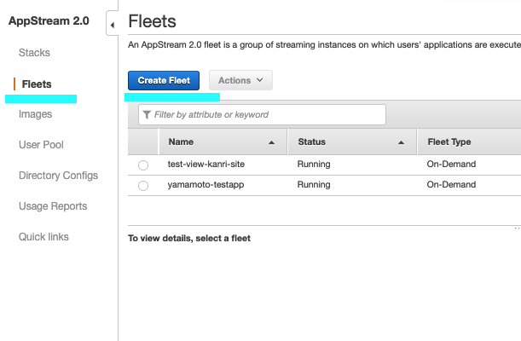Open Usage Reports in the sidebar
521x341 pixels.
tap(53, 206)
